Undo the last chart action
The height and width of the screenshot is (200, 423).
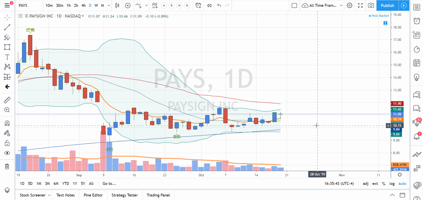click(x=219, y=5)
